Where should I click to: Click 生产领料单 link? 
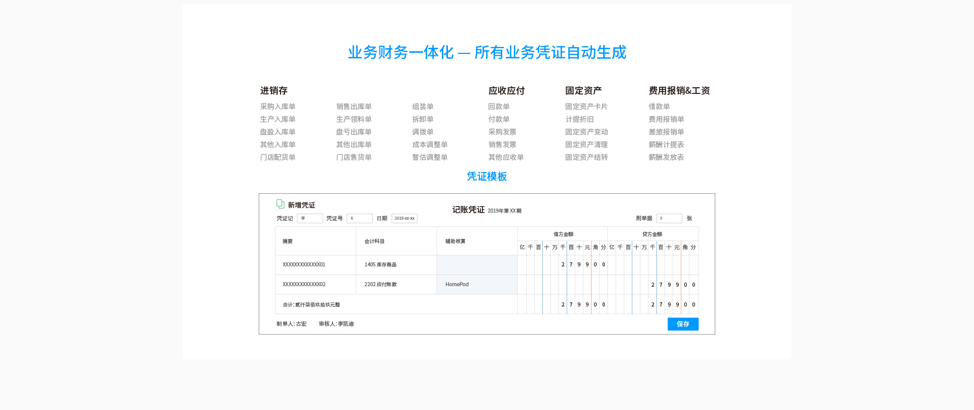(x=354, y=119)
